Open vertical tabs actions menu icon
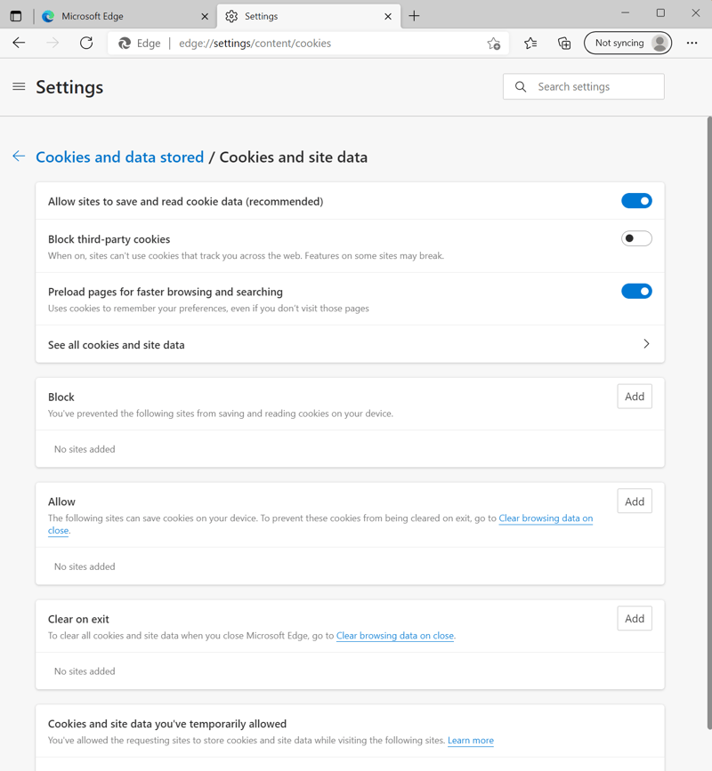The height and width of the screenshot is (771, 712). [16, 16]
